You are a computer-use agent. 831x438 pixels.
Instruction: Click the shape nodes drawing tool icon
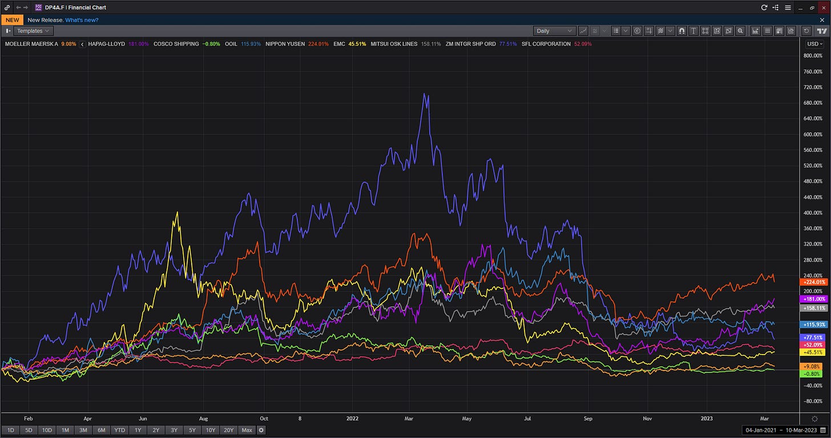(x=705, y=31)
